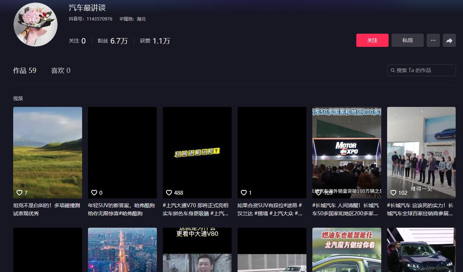Click the 搜索 Ta 的作品 search field
This screenshot has width=463, height=272.
421,70
